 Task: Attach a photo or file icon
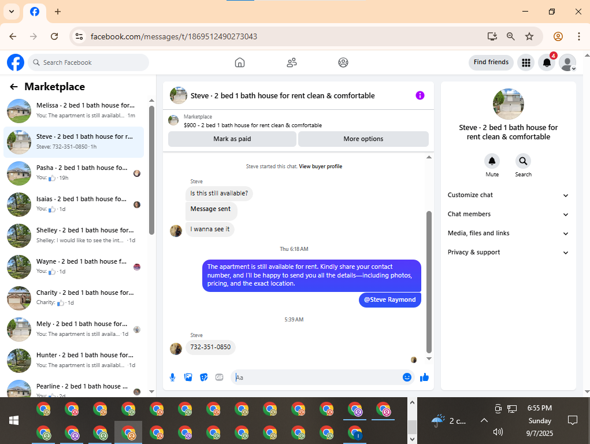click(188, 378)
